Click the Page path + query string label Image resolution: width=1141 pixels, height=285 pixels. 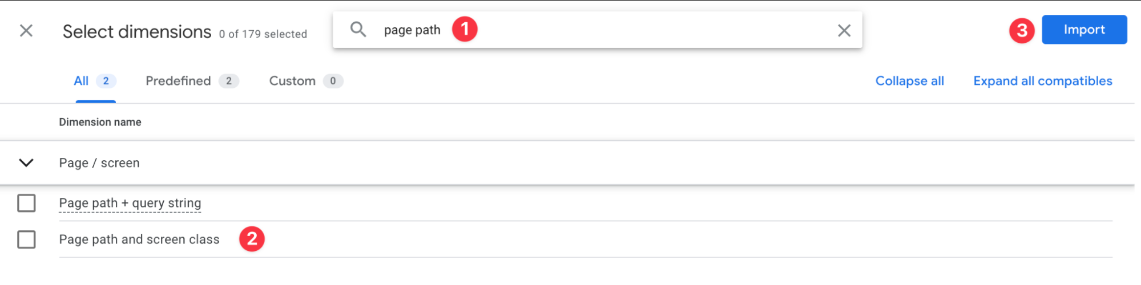[x=130, y=203]
